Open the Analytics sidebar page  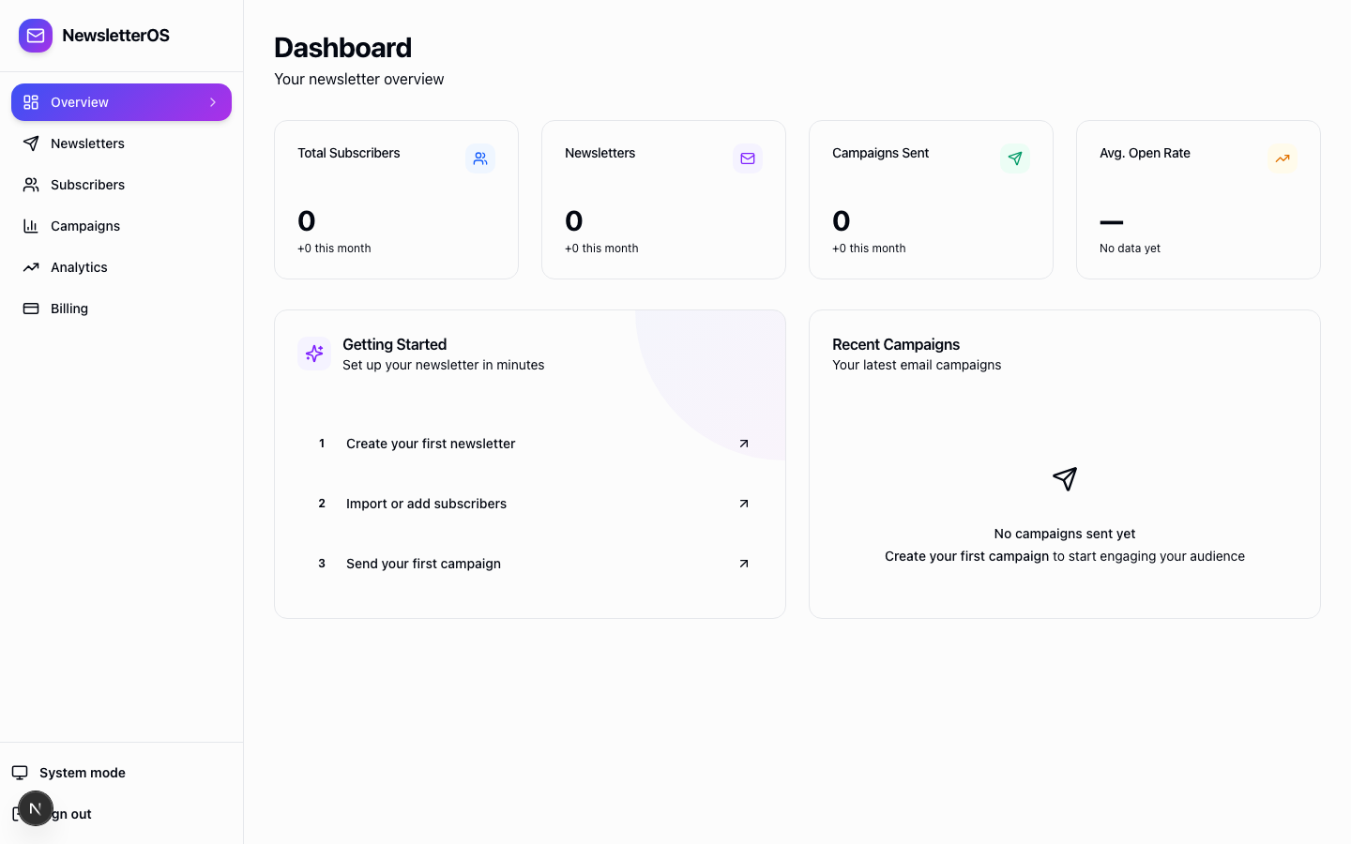pos(121,267)
